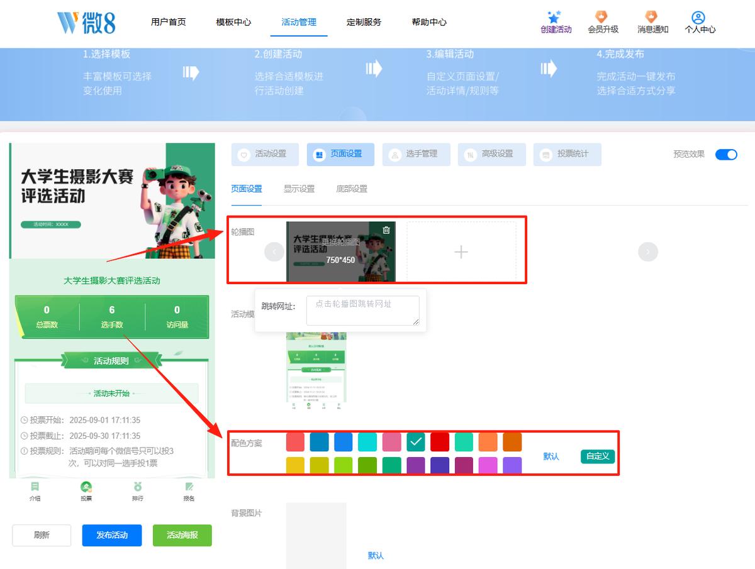Click the 创建活动 star icon
The width and height of the screenshot is (755, 569).
pos(554,17)
